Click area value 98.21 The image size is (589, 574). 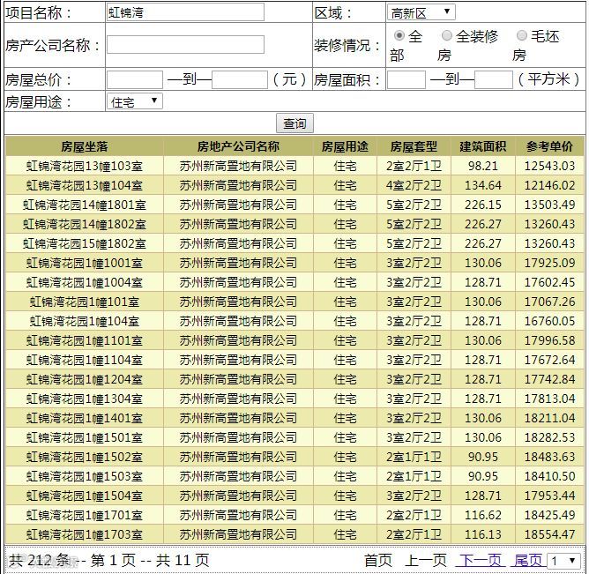(482, 166)
